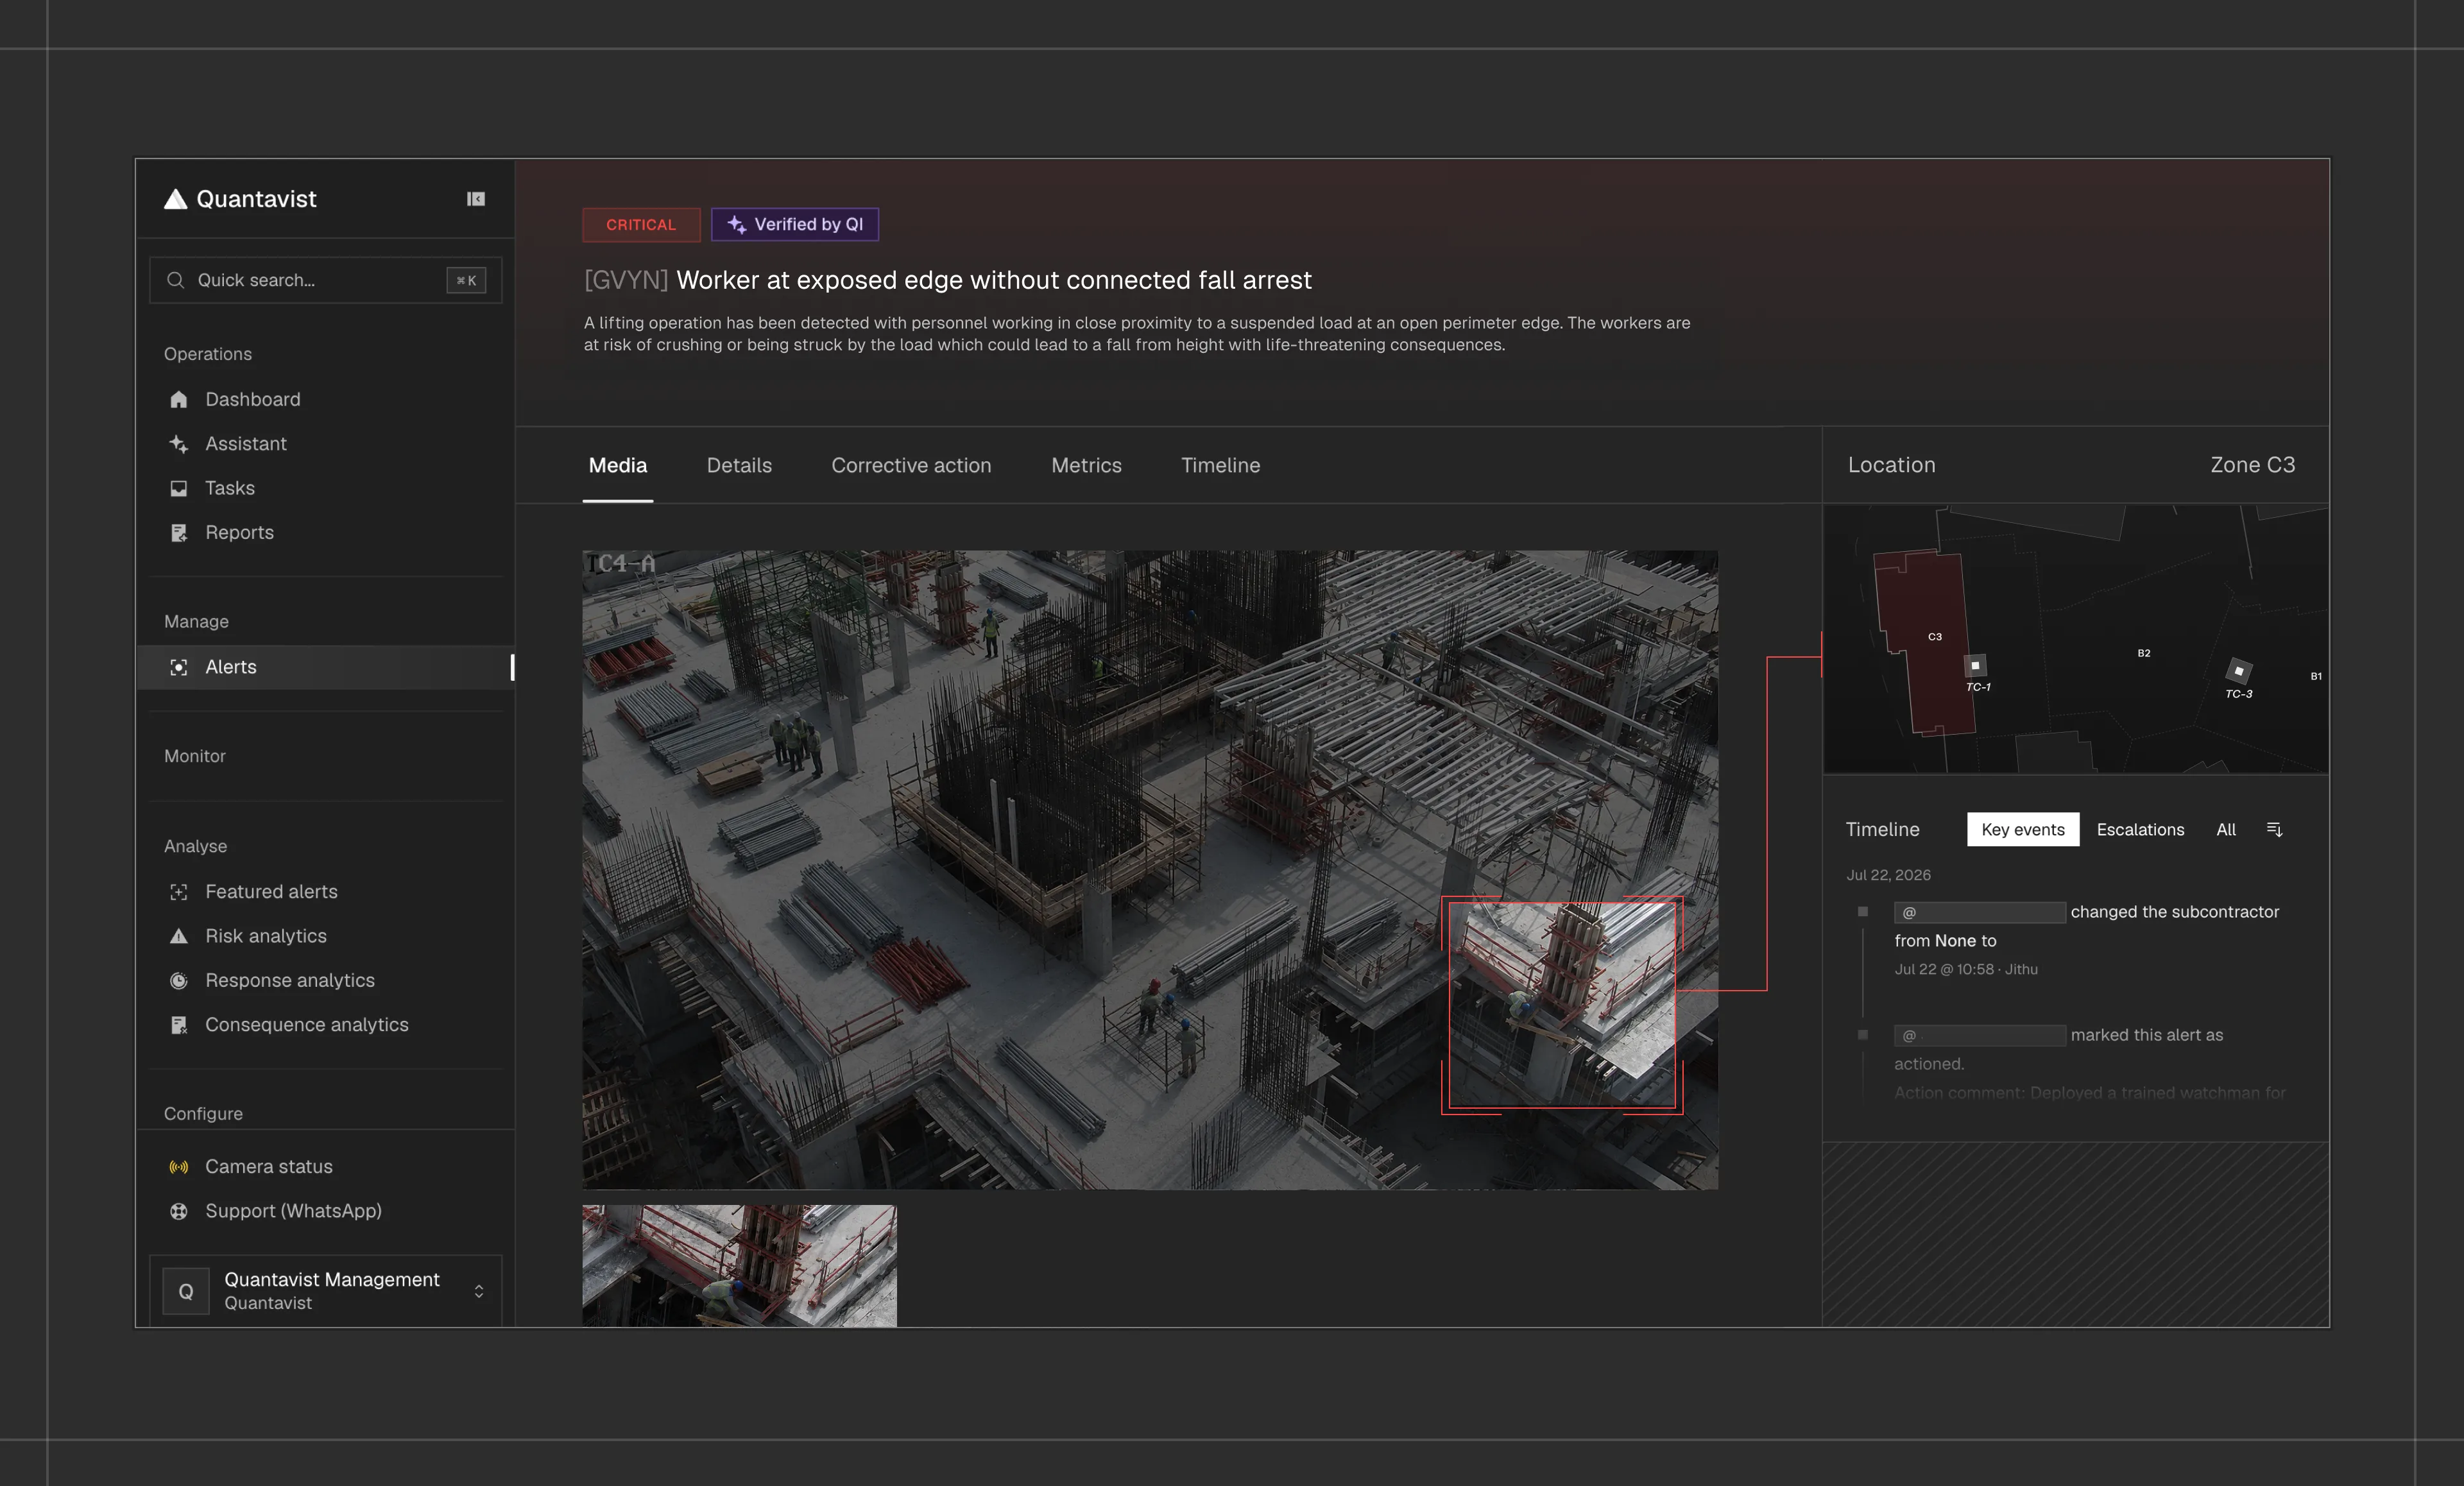Screen dimensions: 2464x1486
Task: Open Consequence analytics
Action: pyautogui.click(x=307, y=1025)
